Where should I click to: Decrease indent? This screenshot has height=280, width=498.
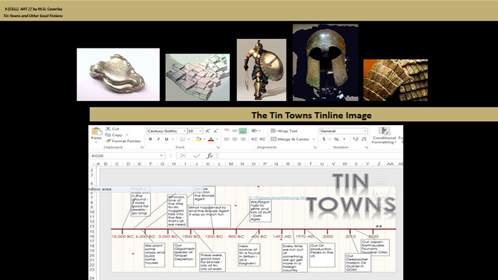254,139
